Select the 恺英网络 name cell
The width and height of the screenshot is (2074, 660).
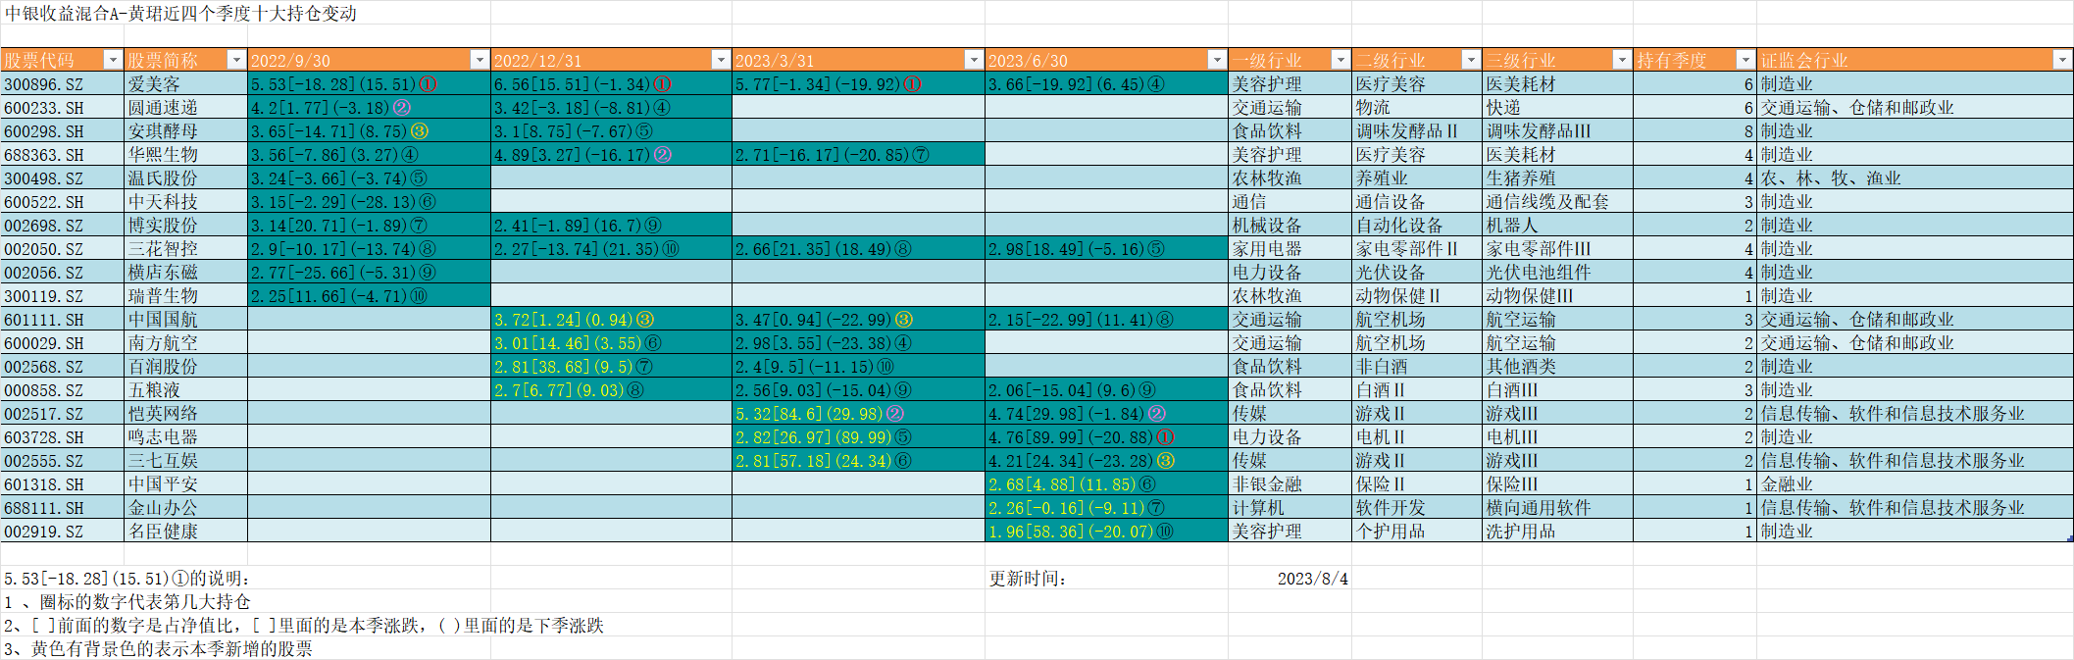pyautogui.click(x=185, y=414)
